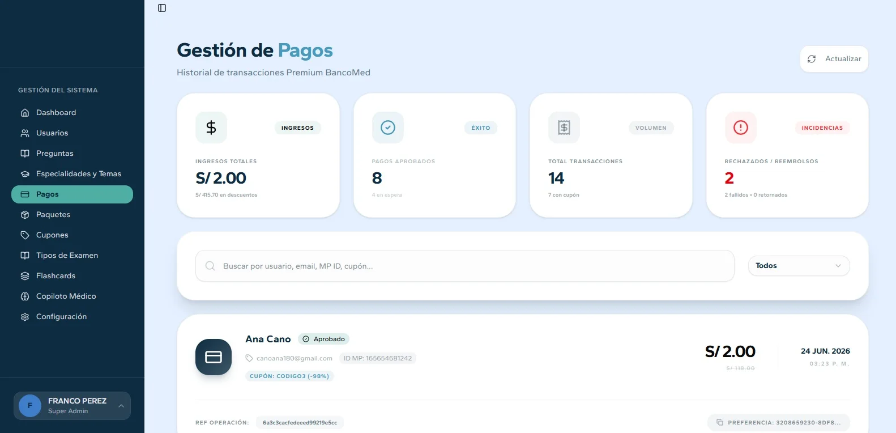This screenshot has width=896, height=433.
Task: Click the refresh arrows icon in Actualizar
Action: coord(812,59)
